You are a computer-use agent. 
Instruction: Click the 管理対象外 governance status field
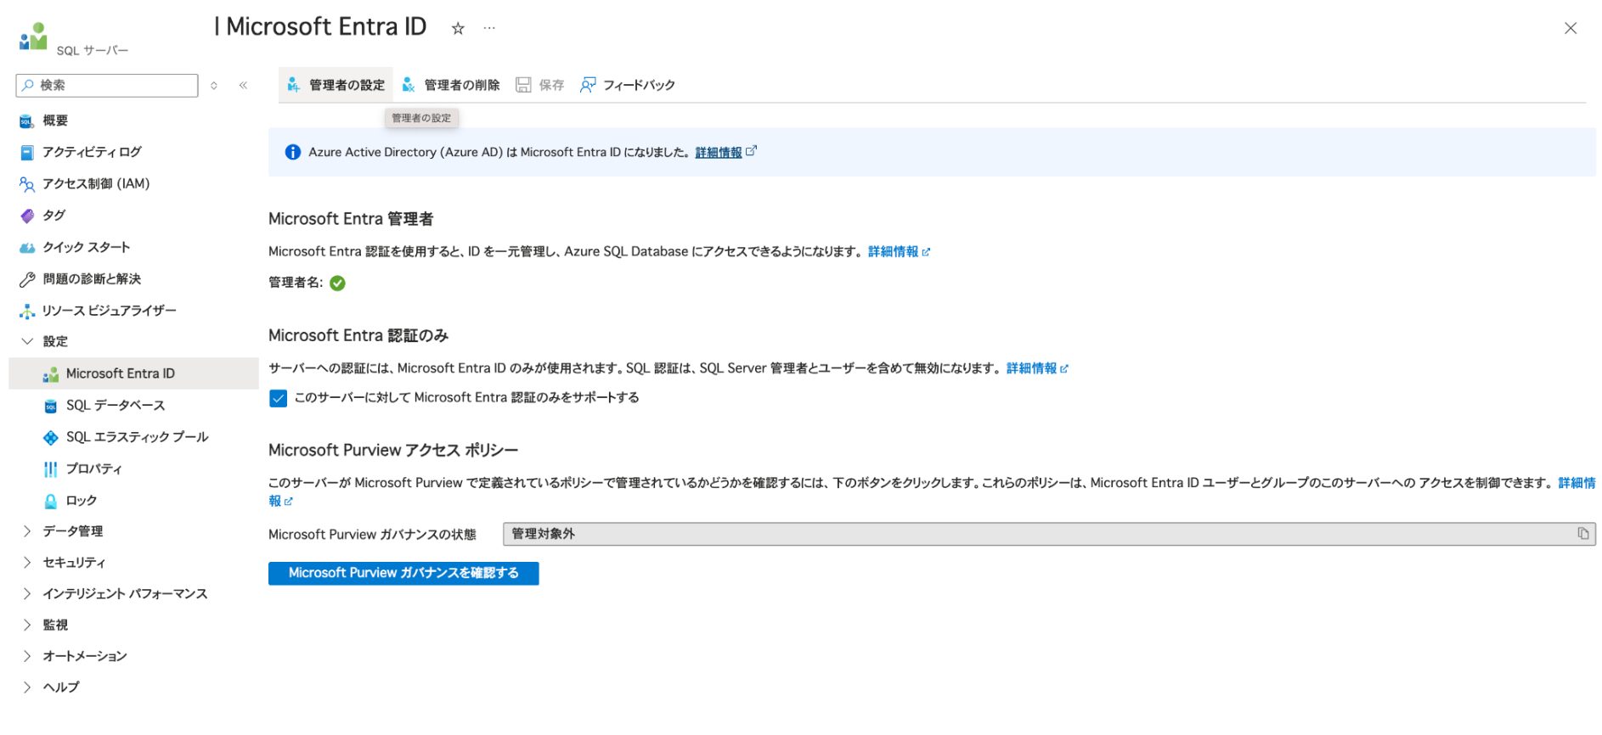coord(1049,534)
